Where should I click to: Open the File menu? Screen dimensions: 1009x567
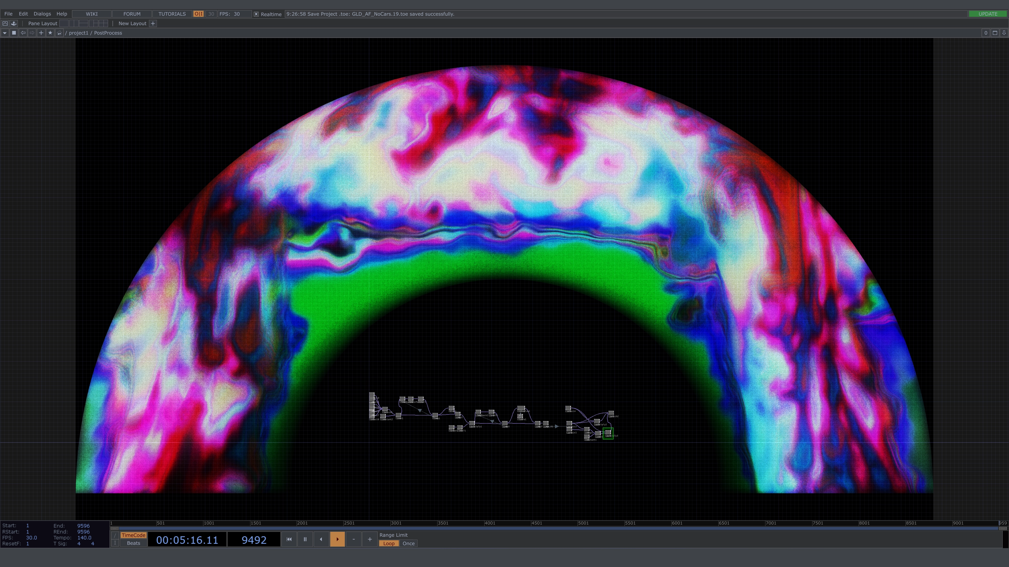pos(8,14)
